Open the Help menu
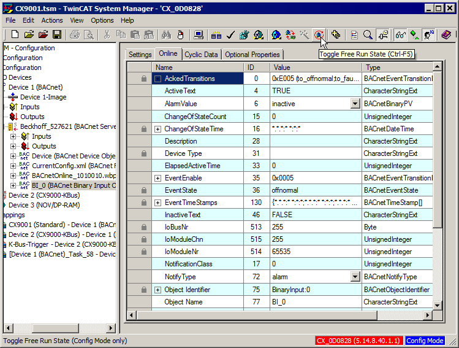Viewport: 459px width, 348px height. coord(127,20)
